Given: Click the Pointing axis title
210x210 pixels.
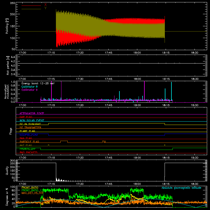Looking at the screenshot, I should [7, 26].
